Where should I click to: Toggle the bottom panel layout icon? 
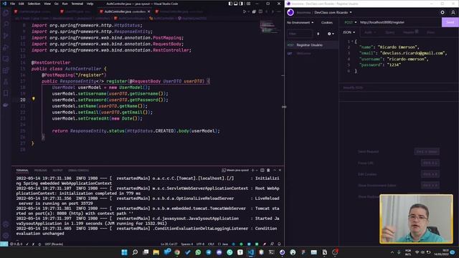click(x=235, y=4)
